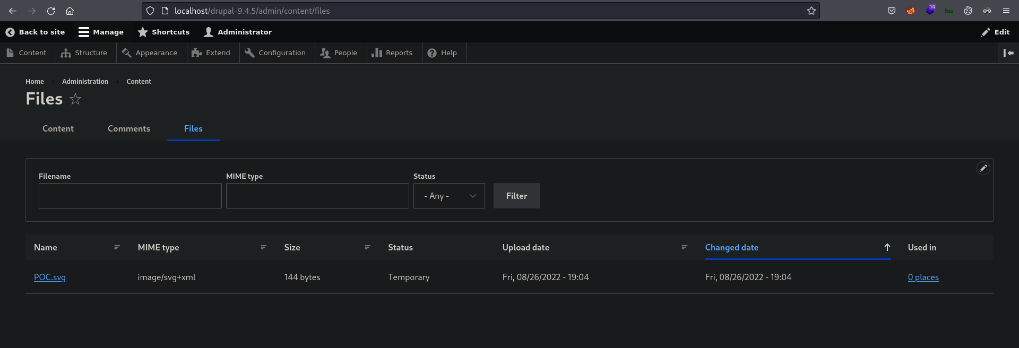Click the Filename input field

(x=130, y=196)
